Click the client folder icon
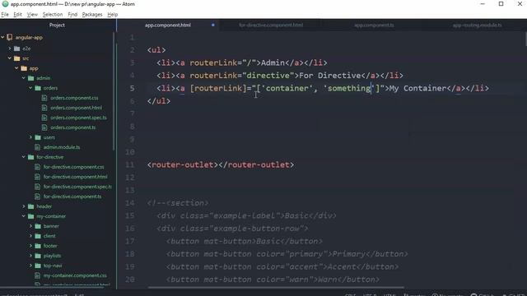This screenshot has width=527, height=296. click(38, 236)
